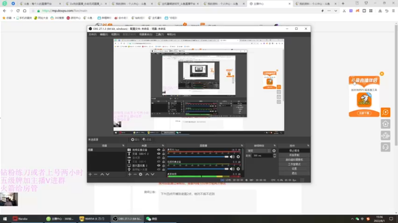The width and height of the screenshot is (398, 223).
Task: Open browser downloads icon in toolbar
Action: point(380,11)
